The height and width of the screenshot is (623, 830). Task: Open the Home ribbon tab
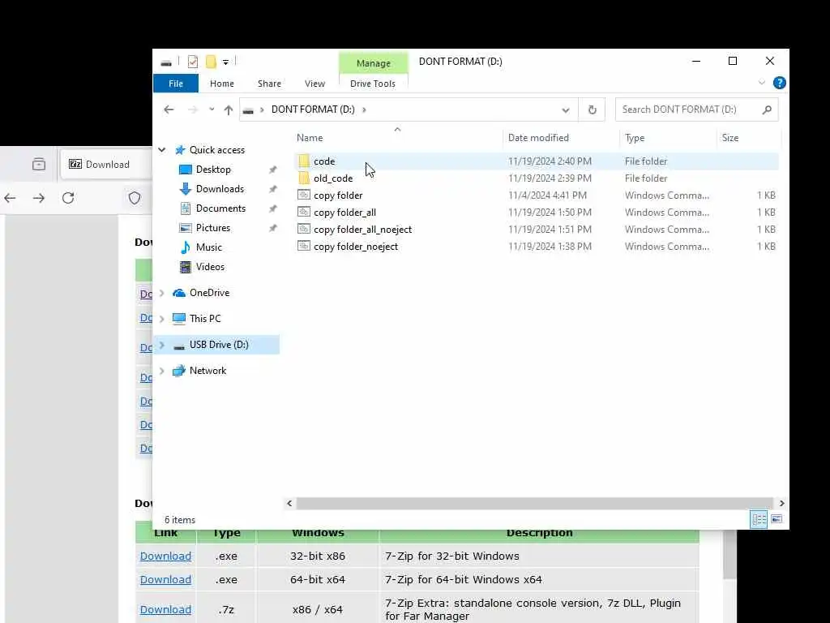222,84
